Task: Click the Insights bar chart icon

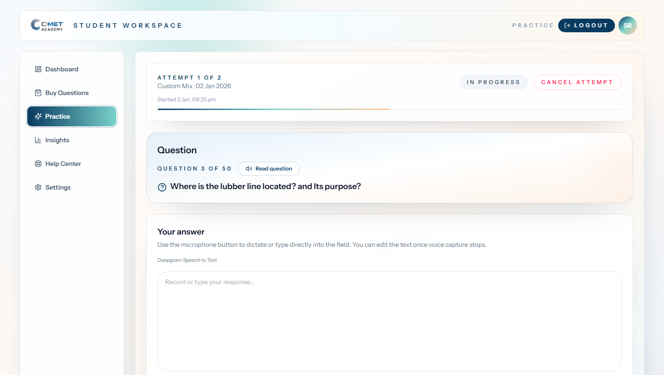Action: coord(38,140)
